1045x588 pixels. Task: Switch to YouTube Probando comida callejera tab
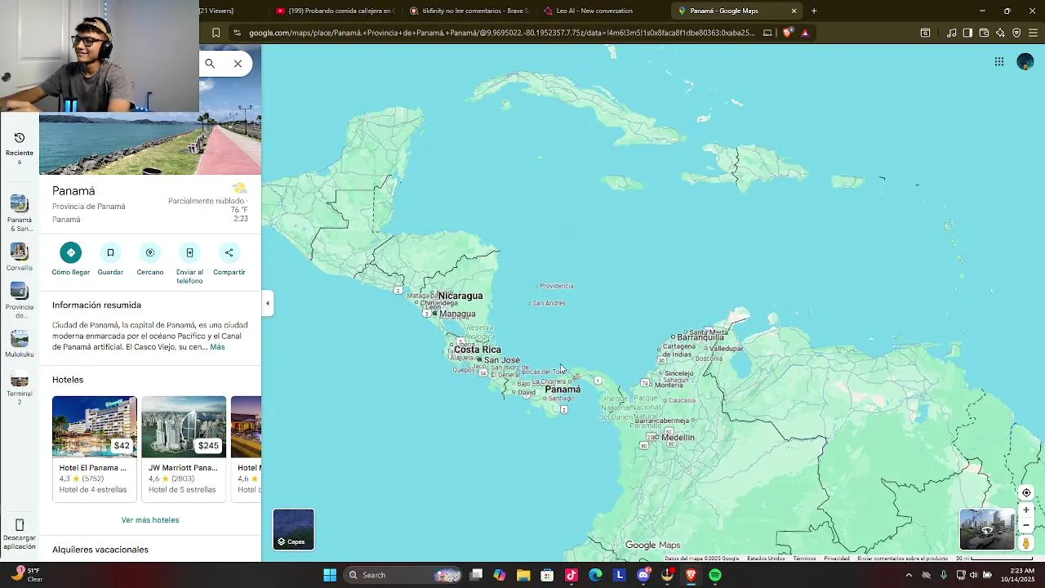pyautogui.click(x=335, y=11)
